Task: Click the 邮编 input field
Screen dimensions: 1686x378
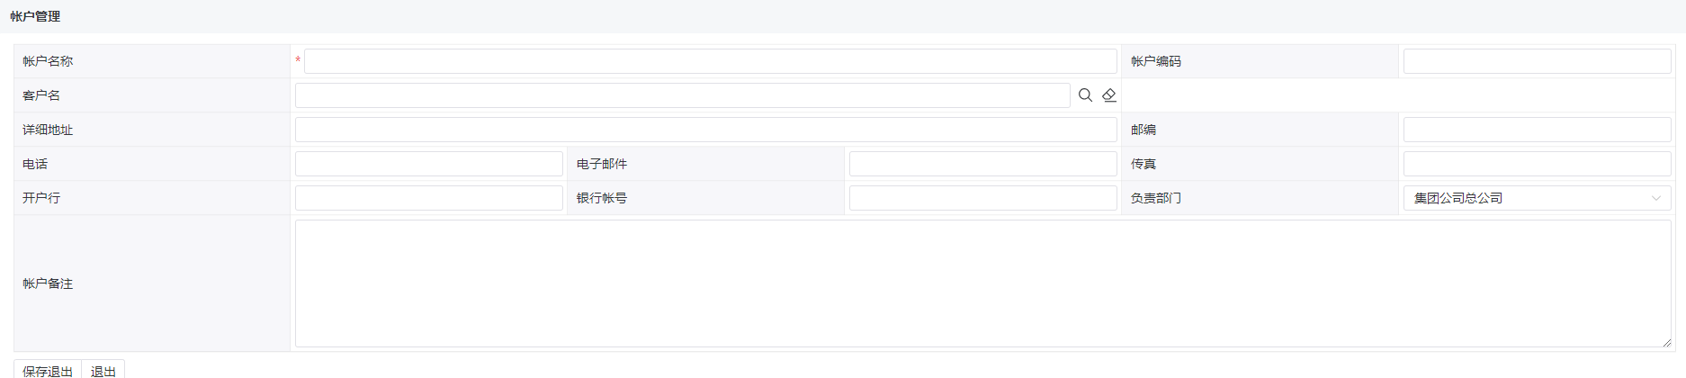Action: [1537, 130]
